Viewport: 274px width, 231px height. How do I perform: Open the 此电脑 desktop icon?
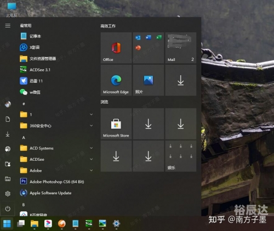[12, 10]
